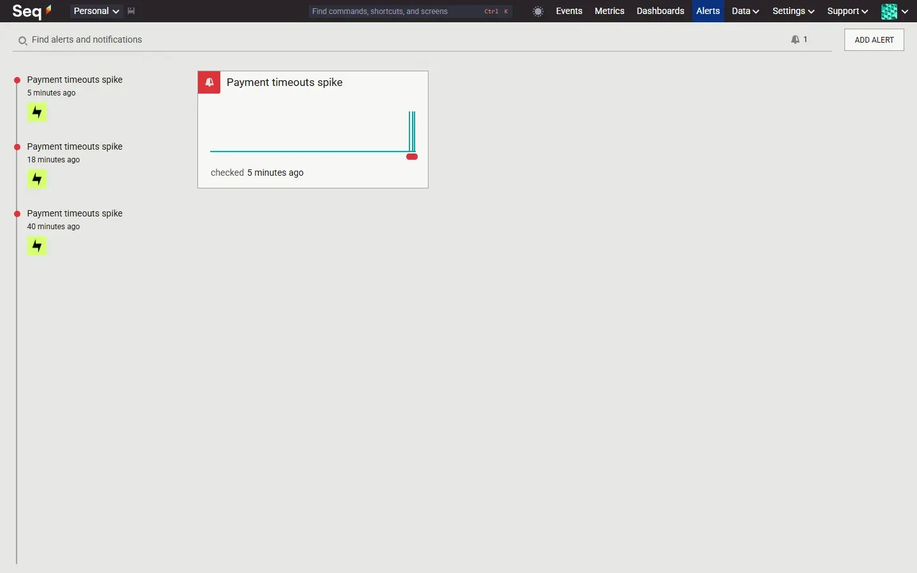The width and height of the screenshot is (917, 573).
Task: Open the 18 minutes ago Payment timeouts notification
Action: point(75,146)
